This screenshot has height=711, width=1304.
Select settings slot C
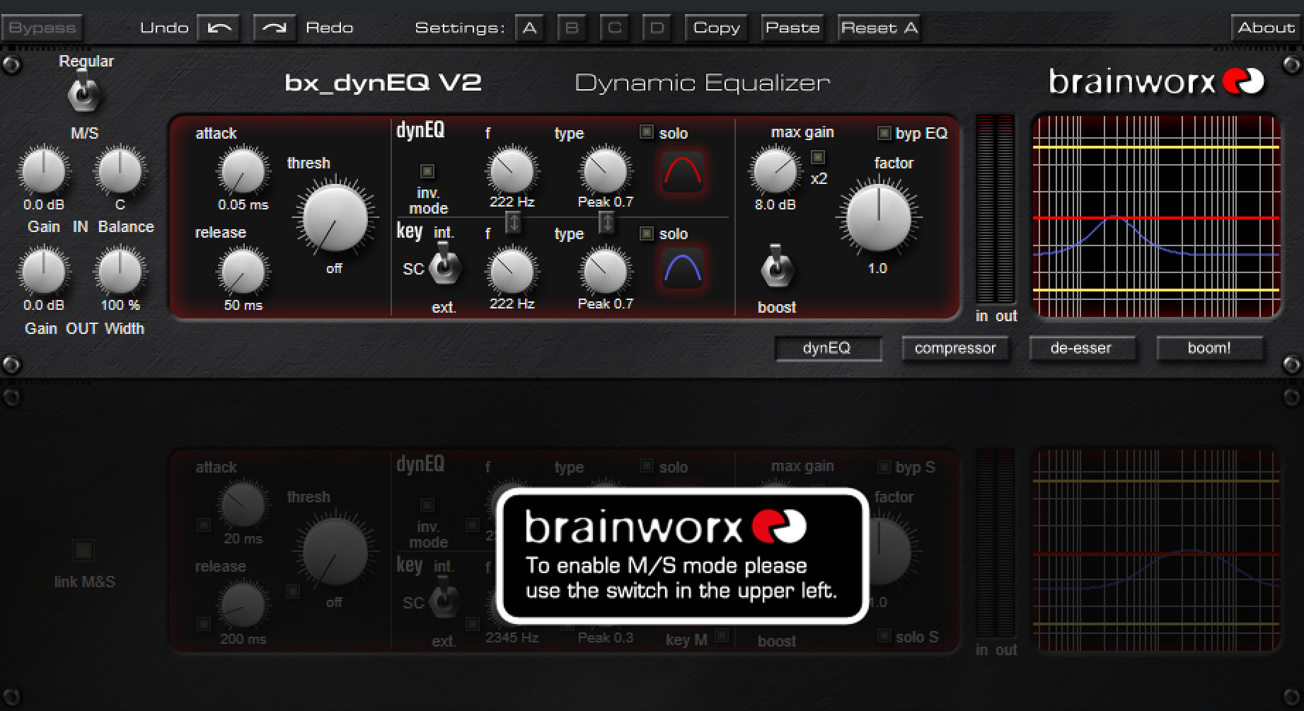click(x=614, y=28)
